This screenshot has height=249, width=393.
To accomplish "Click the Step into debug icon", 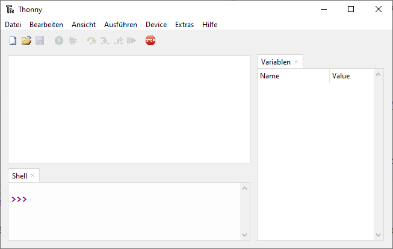I will (x=105, y=41).
